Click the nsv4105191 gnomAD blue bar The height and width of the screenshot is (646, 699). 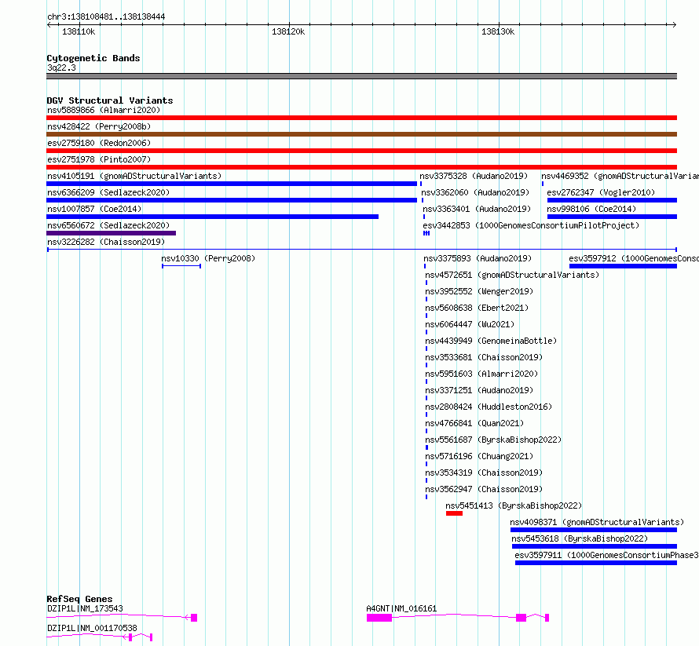coord(232,184)
